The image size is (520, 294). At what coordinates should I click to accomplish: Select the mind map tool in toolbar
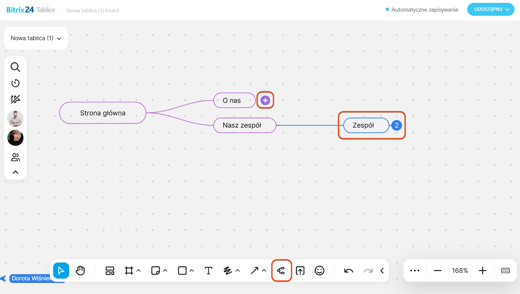tap(281, 271)
